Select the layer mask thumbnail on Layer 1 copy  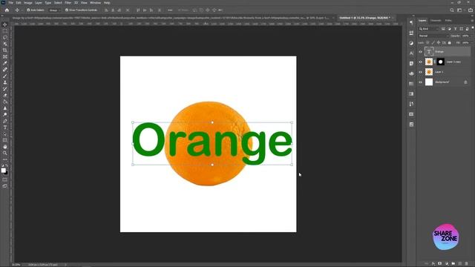(x=440, y=62)
